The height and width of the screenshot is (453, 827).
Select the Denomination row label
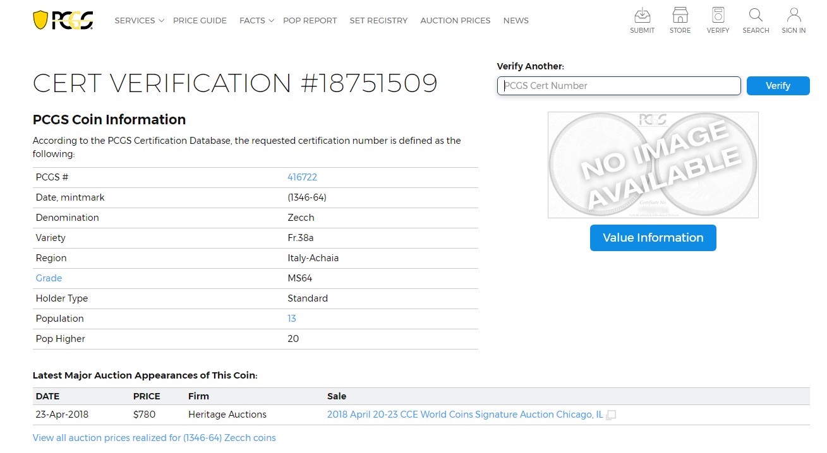pos(68,218)
